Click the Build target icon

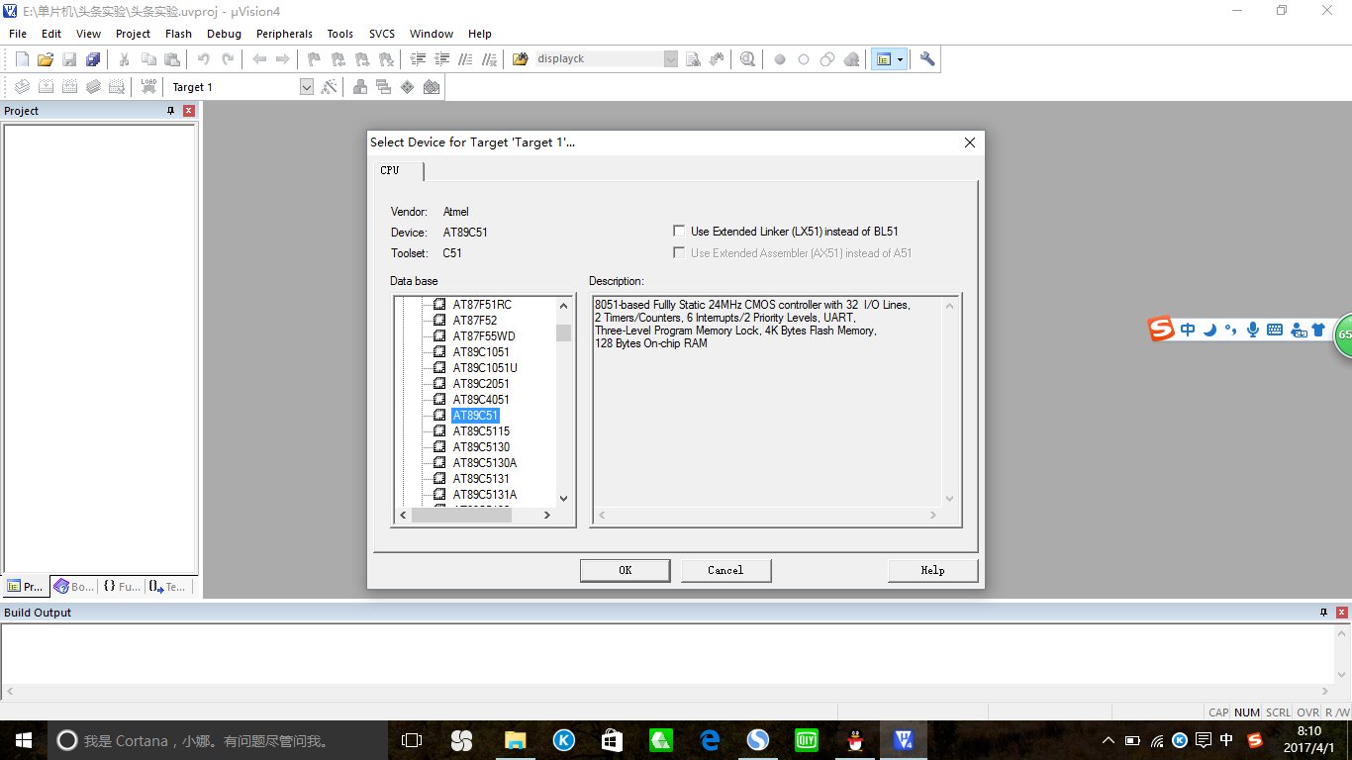(x=46, y=87)
